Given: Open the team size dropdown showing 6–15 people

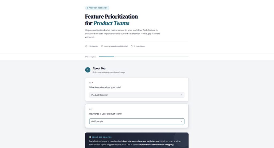Looking at the screenshot, I should (136, 121).
